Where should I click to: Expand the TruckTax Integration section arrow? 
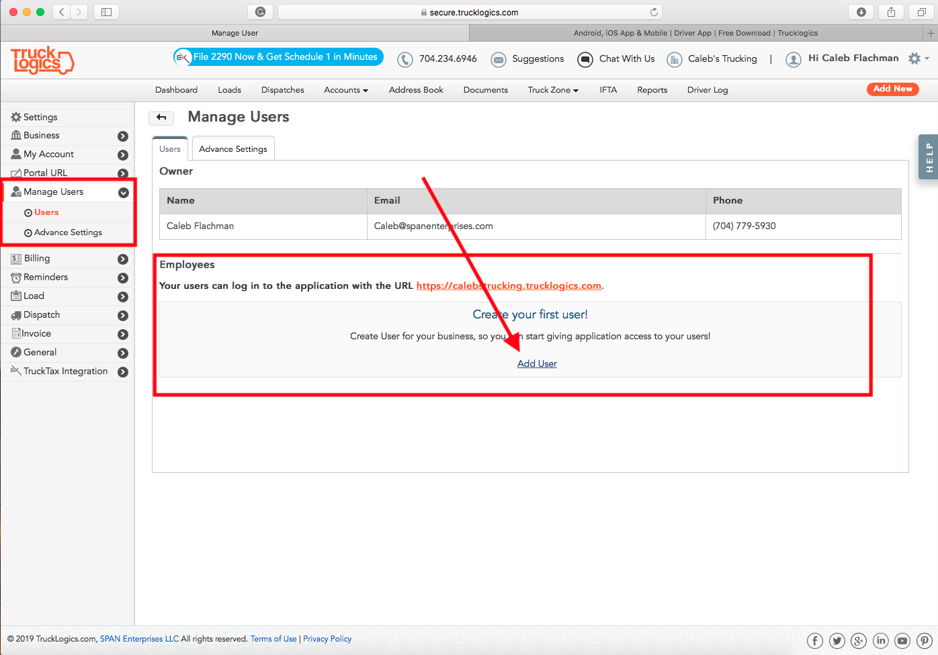point(123,372)
